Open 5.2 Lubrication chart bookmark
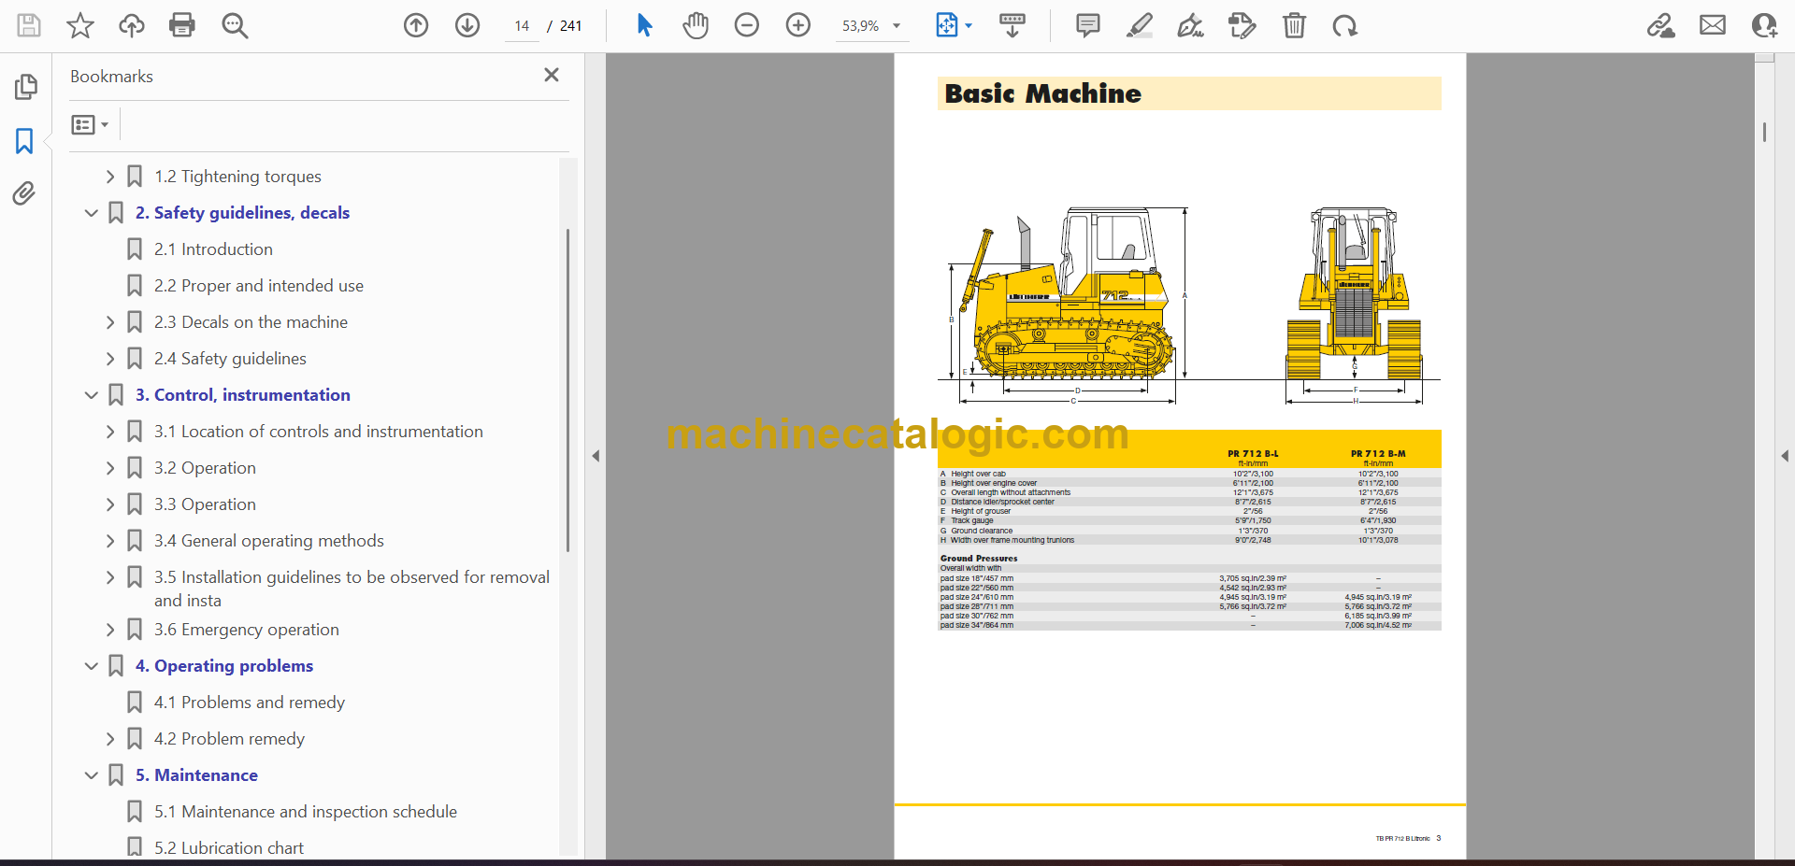This screenshot has width=1795, height=866. point(229,848)
